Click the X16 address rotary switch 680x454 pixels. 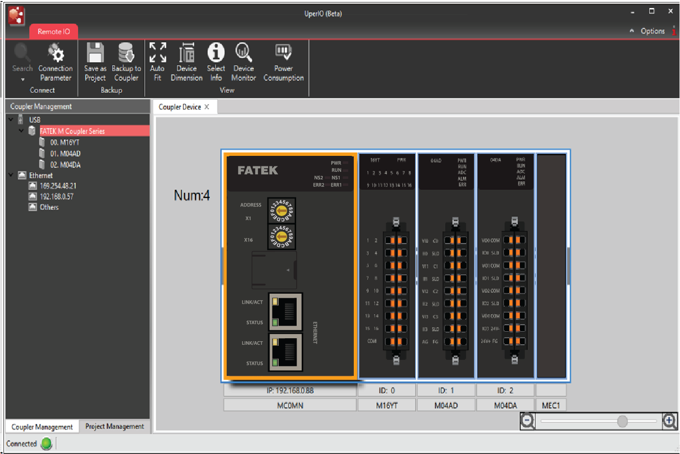point(281,237)
